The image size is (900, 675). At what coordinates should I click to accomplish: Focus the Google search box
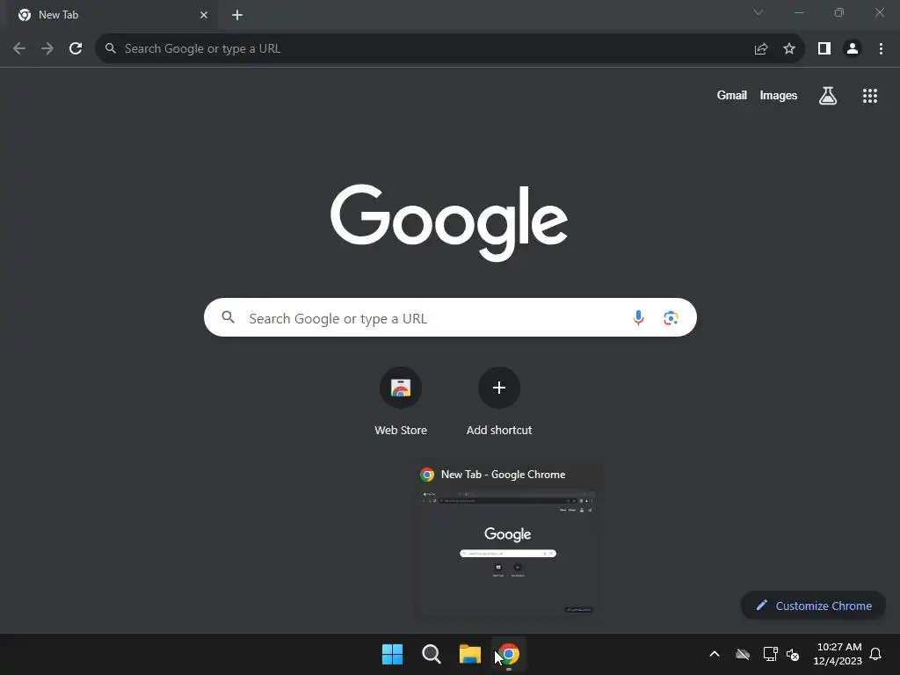tap(450, 317)
